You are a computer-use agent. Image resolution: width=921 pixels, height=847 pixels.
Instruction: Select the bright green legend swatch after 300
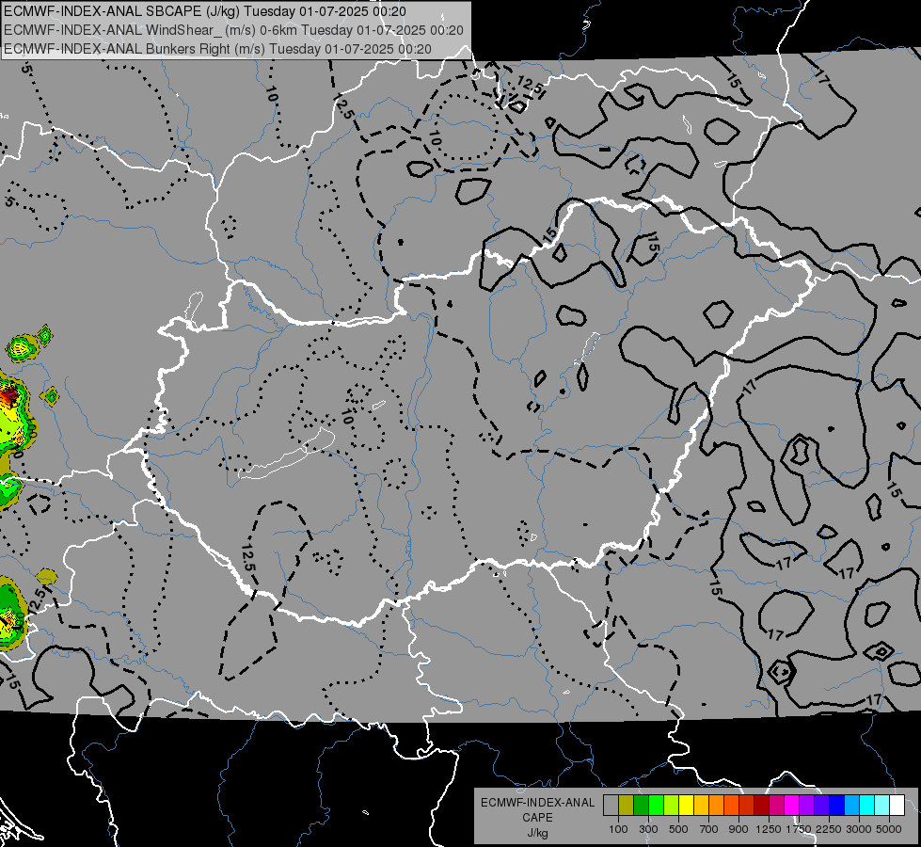pyautogui.click(x=656, y=806)
